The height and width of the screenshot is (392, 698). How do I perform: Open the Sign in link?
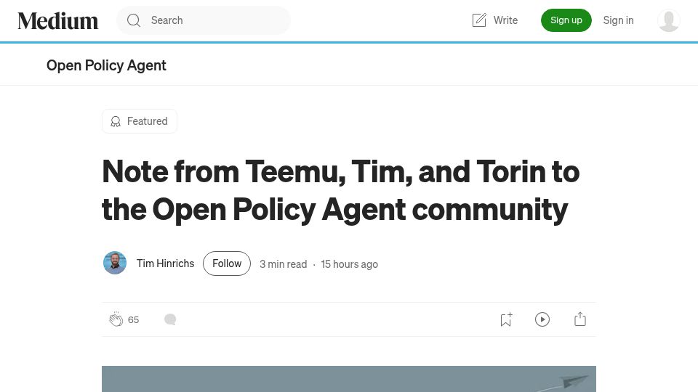point(618,20)
